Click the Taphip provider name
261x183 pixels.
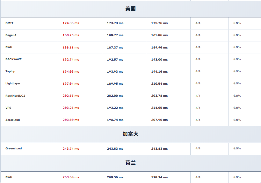tap(10, 71)
